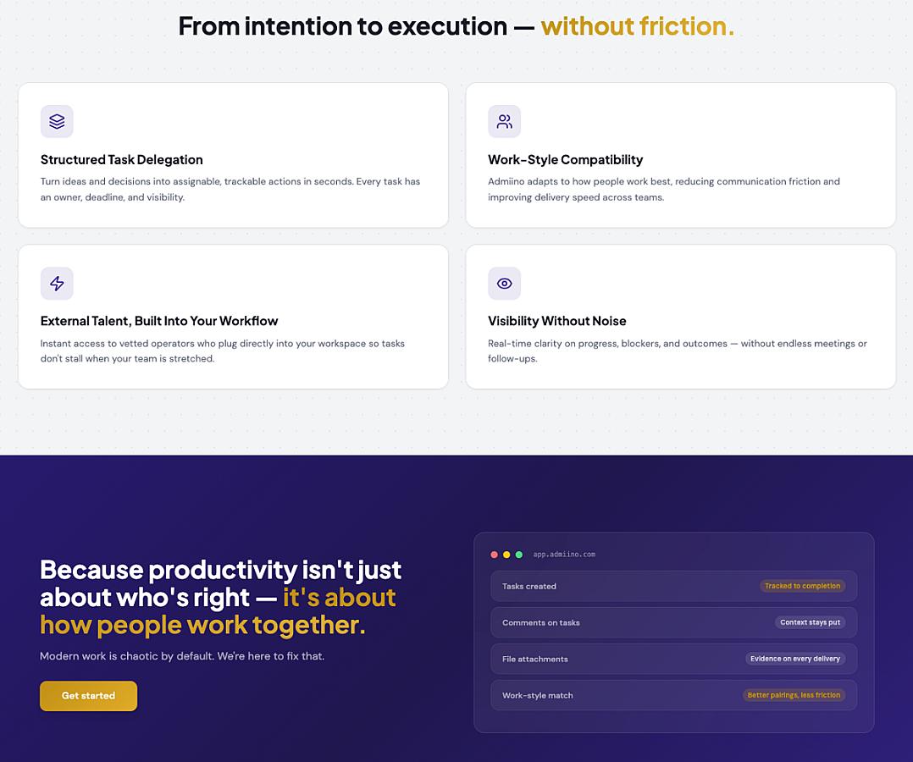Click the layers icon above Structured Task Delegation
The height and width of the screenshot is (762, 913).
tap(57, 122)
